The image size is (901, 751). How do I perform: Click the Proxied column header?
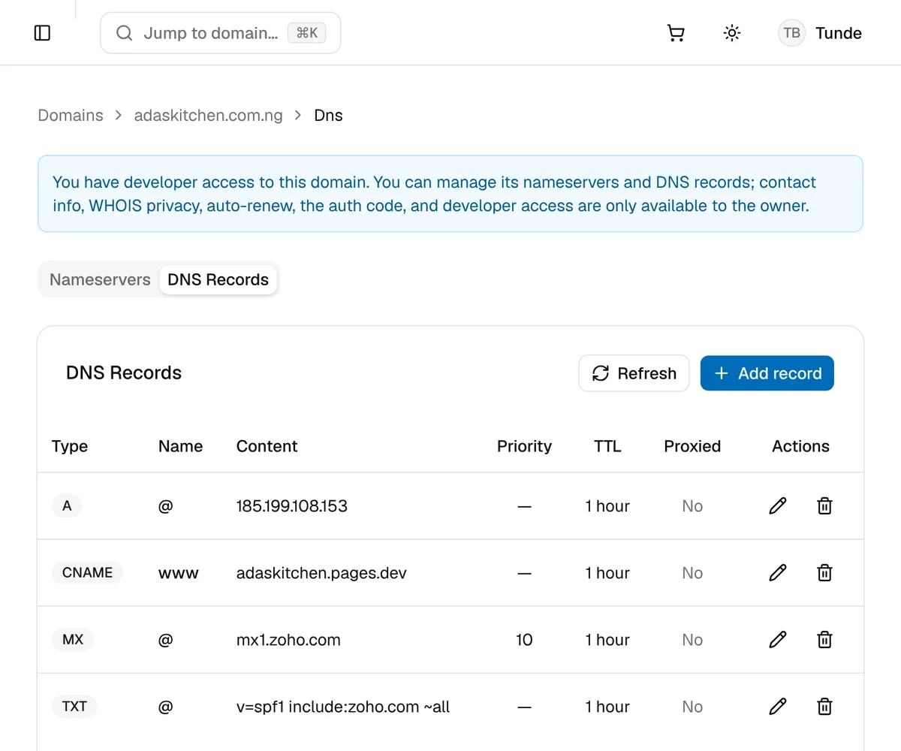692,446
